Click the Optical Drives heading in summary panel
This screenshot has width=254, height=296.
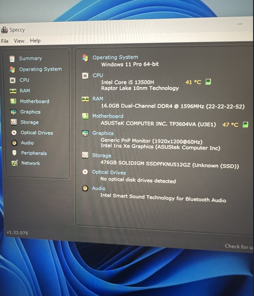coord(109,172)
